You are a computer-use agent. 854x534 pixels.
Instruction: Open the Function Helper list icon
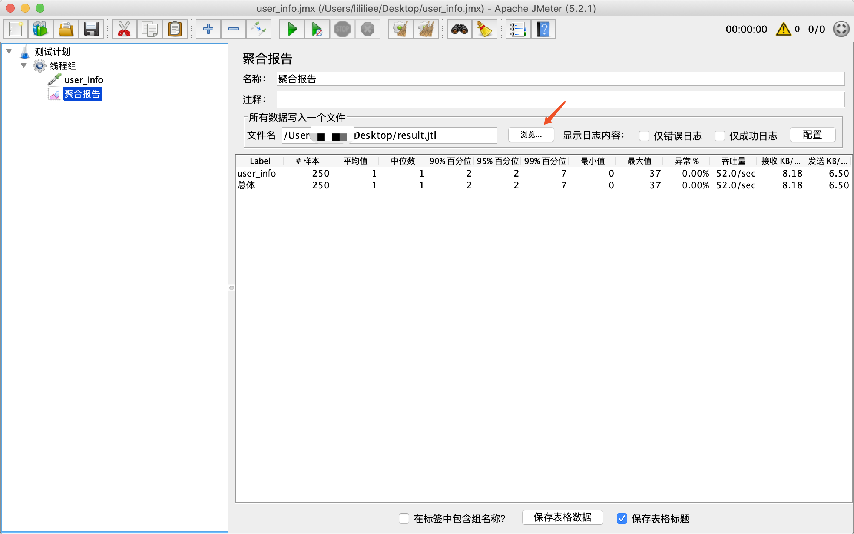[517, 29]
